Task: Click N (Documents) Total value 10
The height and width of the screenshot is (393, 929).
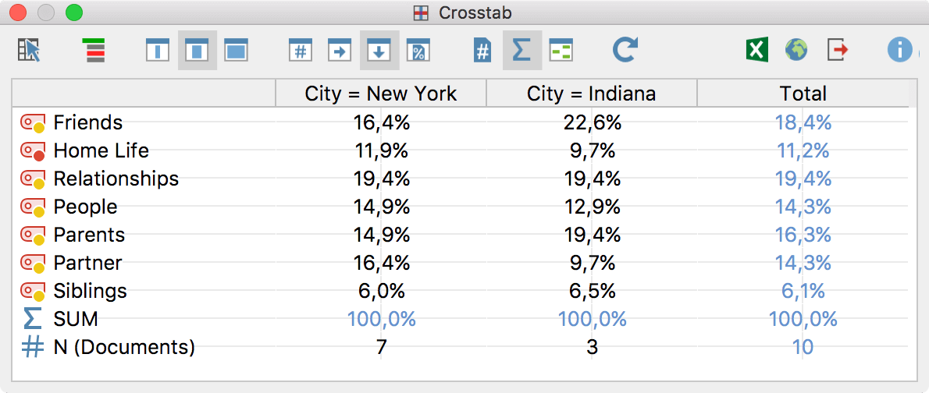Action: pos(803,348)
